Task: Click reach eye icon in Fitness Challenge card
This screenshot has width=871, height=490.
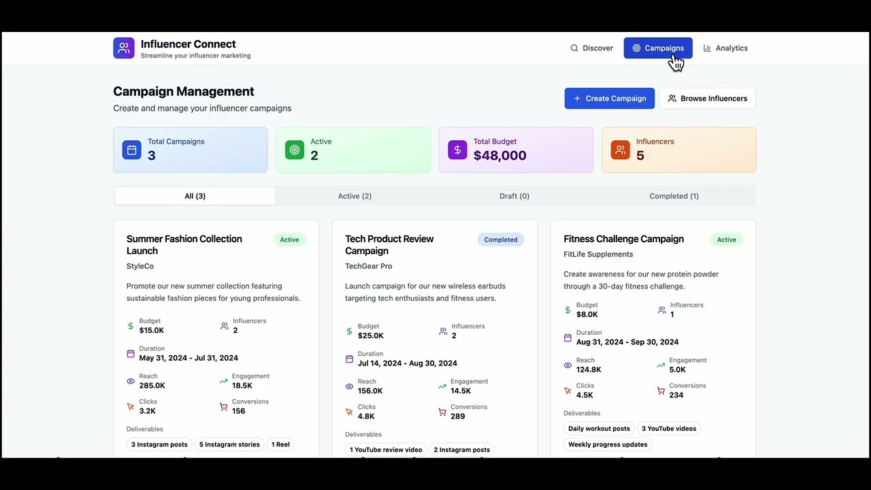Action: coord(568,365)
